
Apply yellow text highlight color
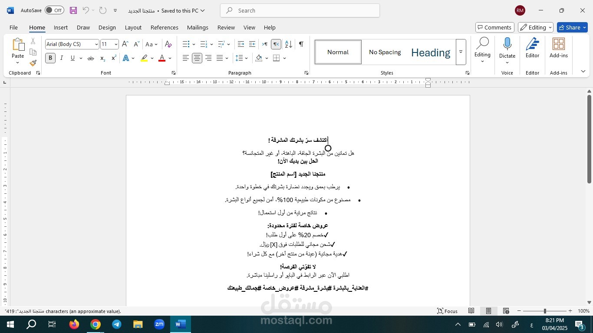point(144,58)
